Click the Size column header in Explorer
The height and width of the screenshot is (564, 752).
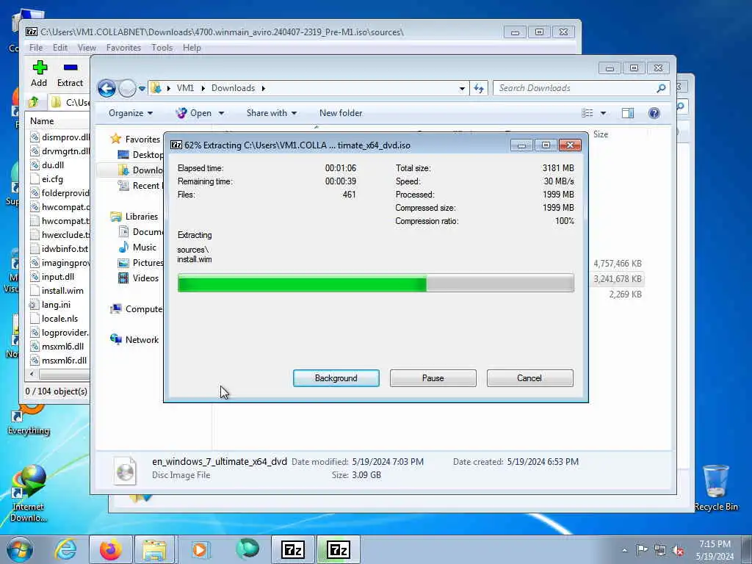coord(601,134)
